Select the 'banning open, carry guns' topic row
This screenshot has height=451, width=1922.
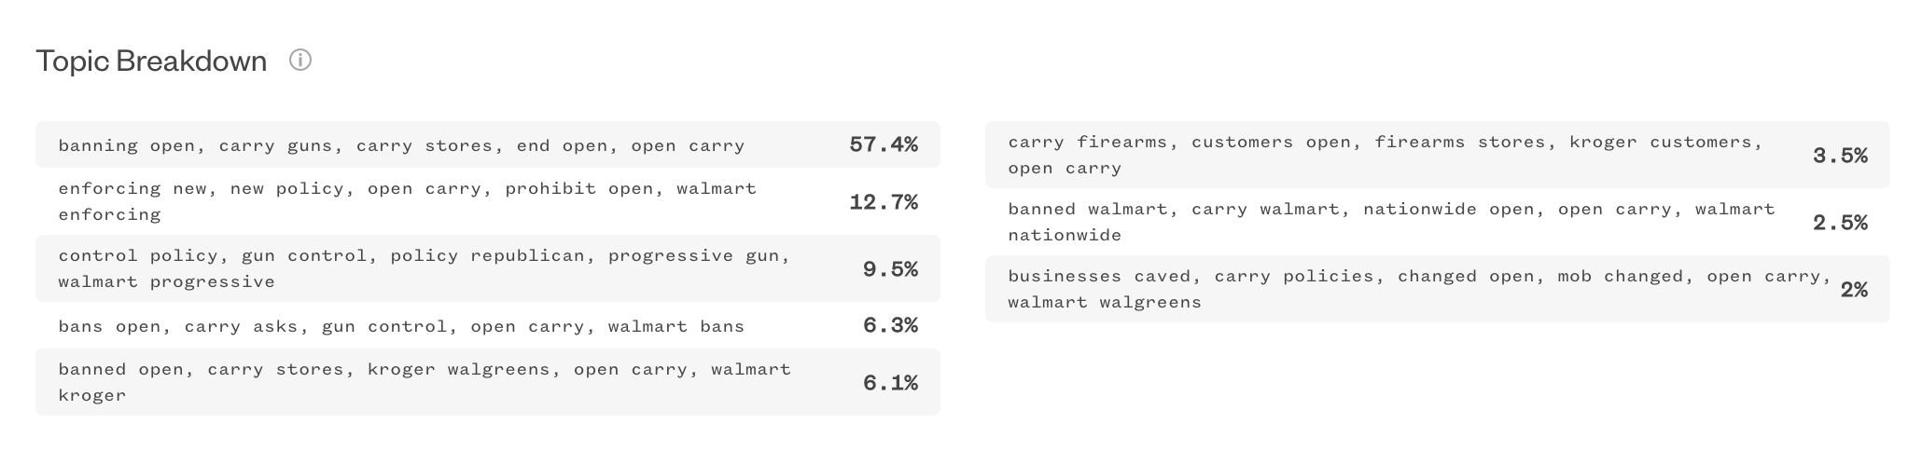(488, 144)
